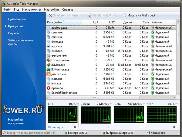182x137 pixels.
Task: Click the search field at bottom left
Action: click(x=30, y=133)
